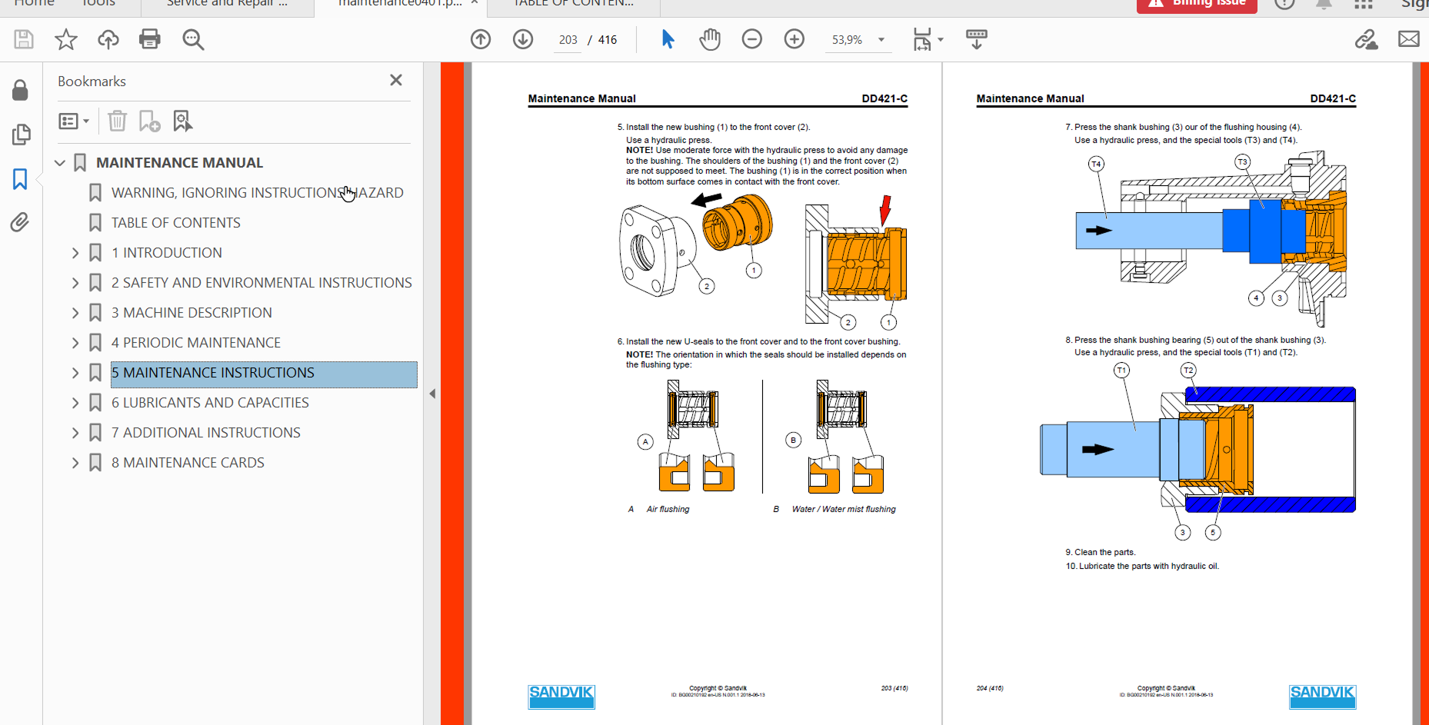Upload the file to cloud storage
Viewport: 1429px width, 725px height.
[x=108, y=39]
